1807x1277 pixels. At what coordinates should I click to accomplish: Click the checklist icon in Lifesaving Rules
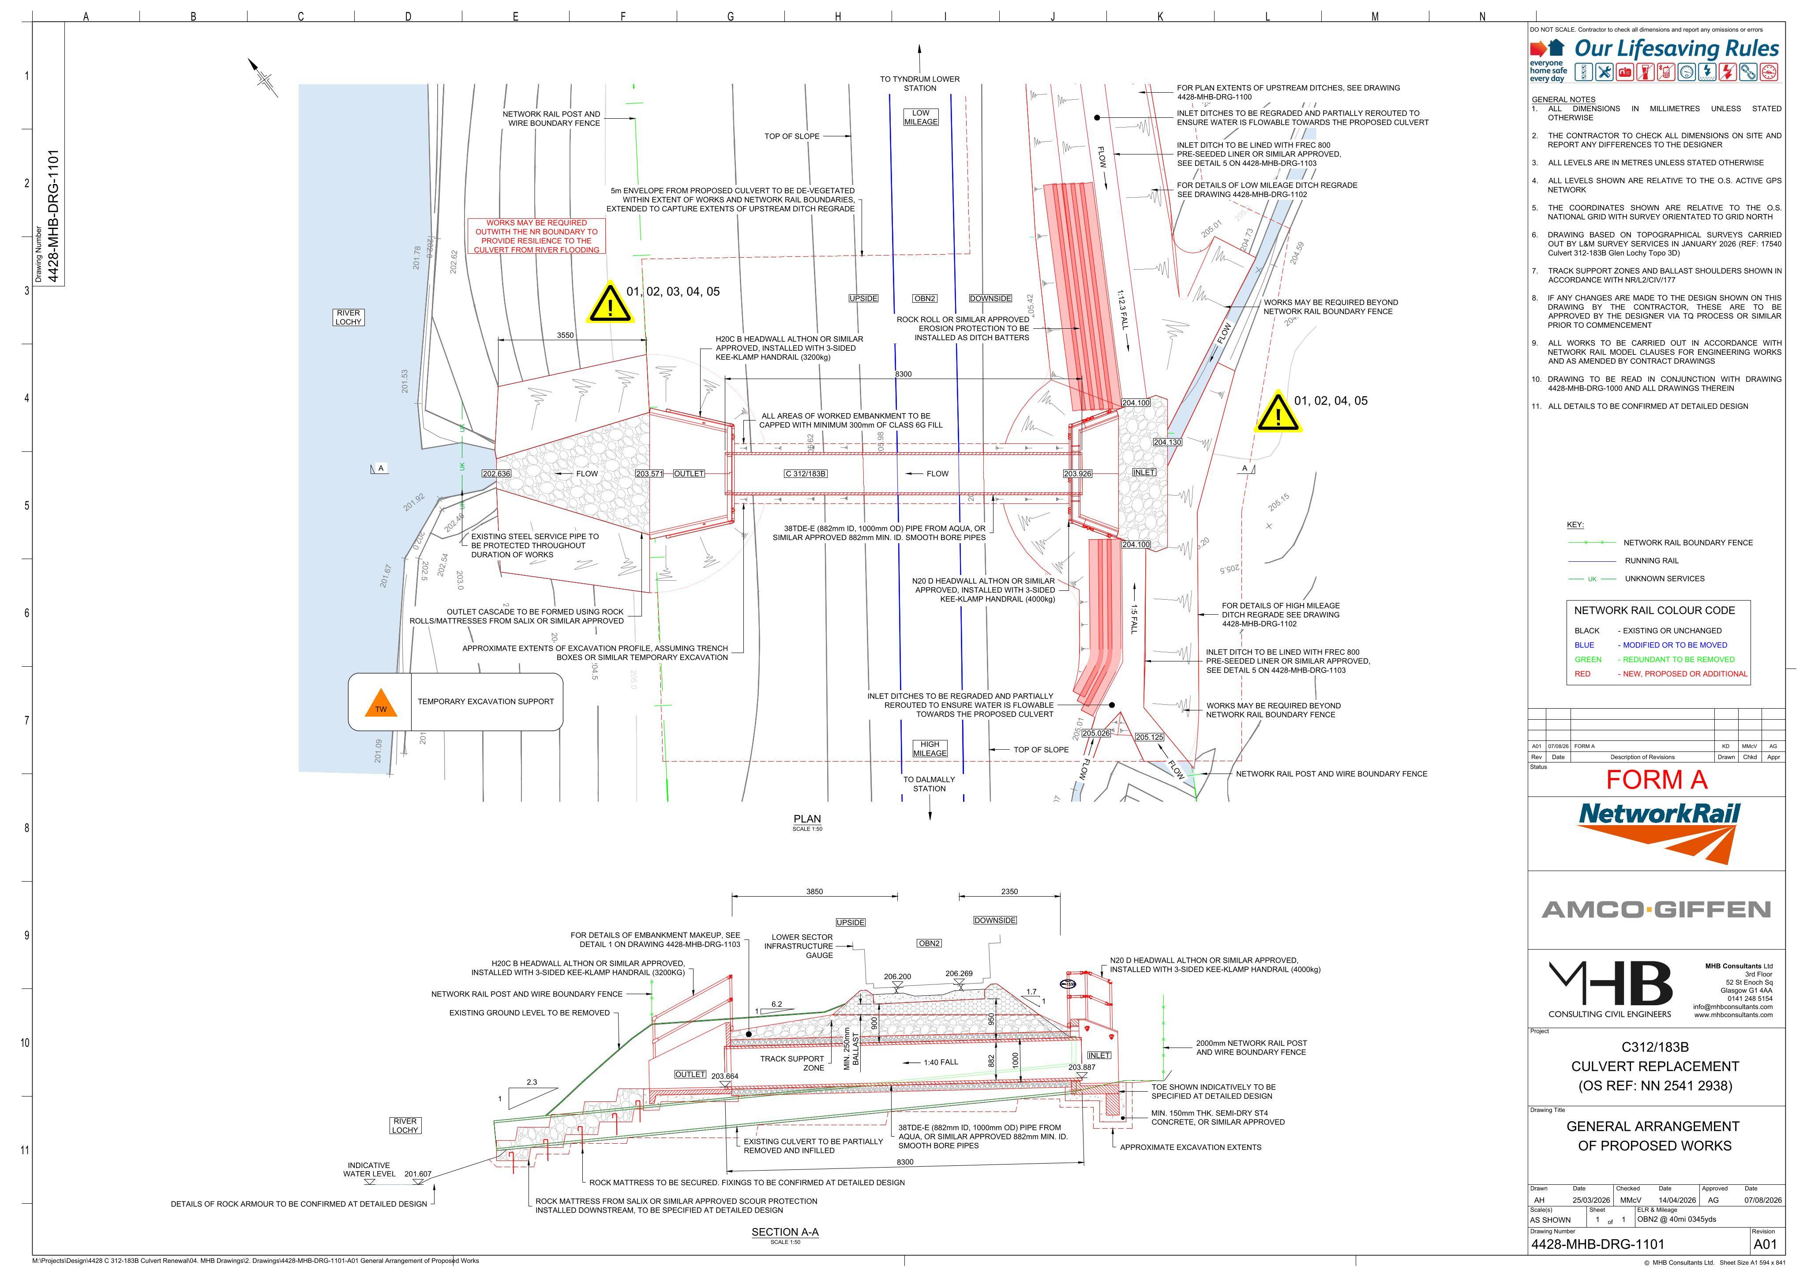click(x=1583, y=72)
